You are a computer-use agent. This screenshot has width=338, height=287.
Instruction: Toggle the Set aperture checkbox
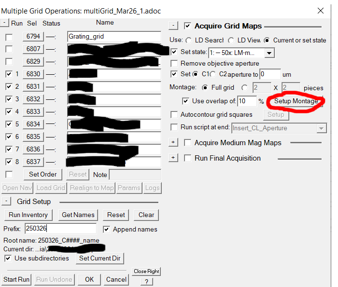coord(174,74)
